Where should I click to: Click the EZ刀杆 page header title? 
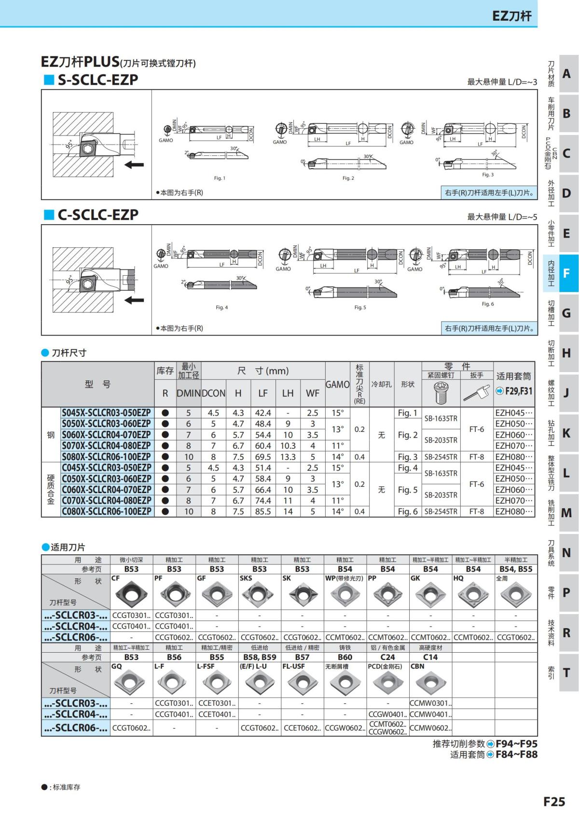[511, 16]
